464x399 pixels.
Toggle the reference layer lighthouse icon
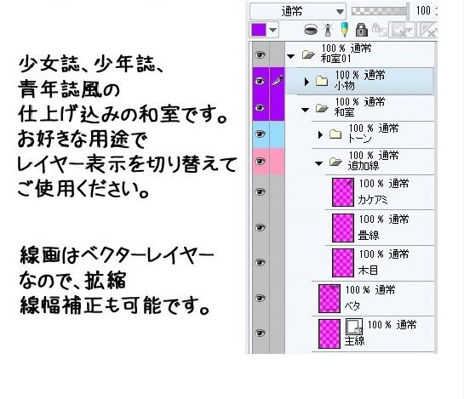tap(328, 30)
